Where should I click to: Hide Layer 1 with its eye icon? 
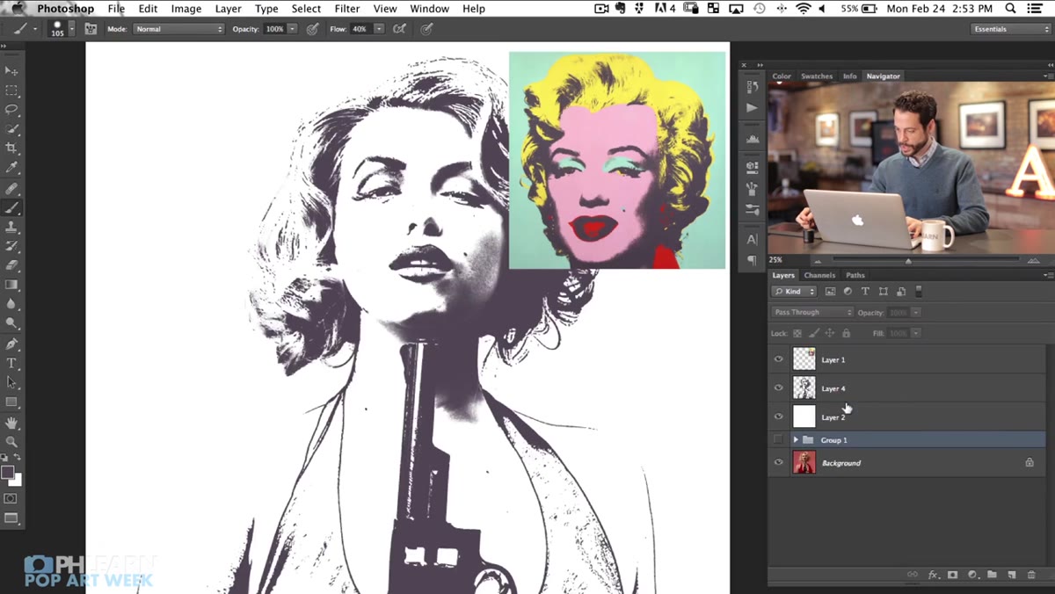778,359
